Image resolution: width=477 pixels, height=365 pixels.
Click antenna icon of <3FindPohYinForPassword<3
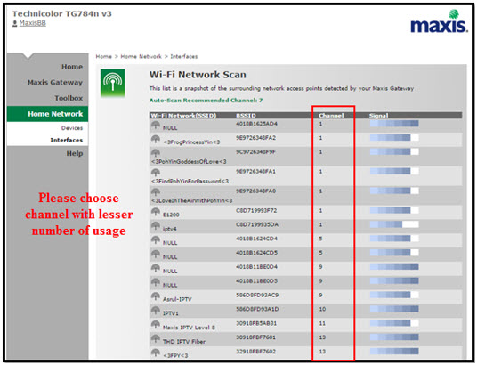pyautogui.click(x=156, y=173)
